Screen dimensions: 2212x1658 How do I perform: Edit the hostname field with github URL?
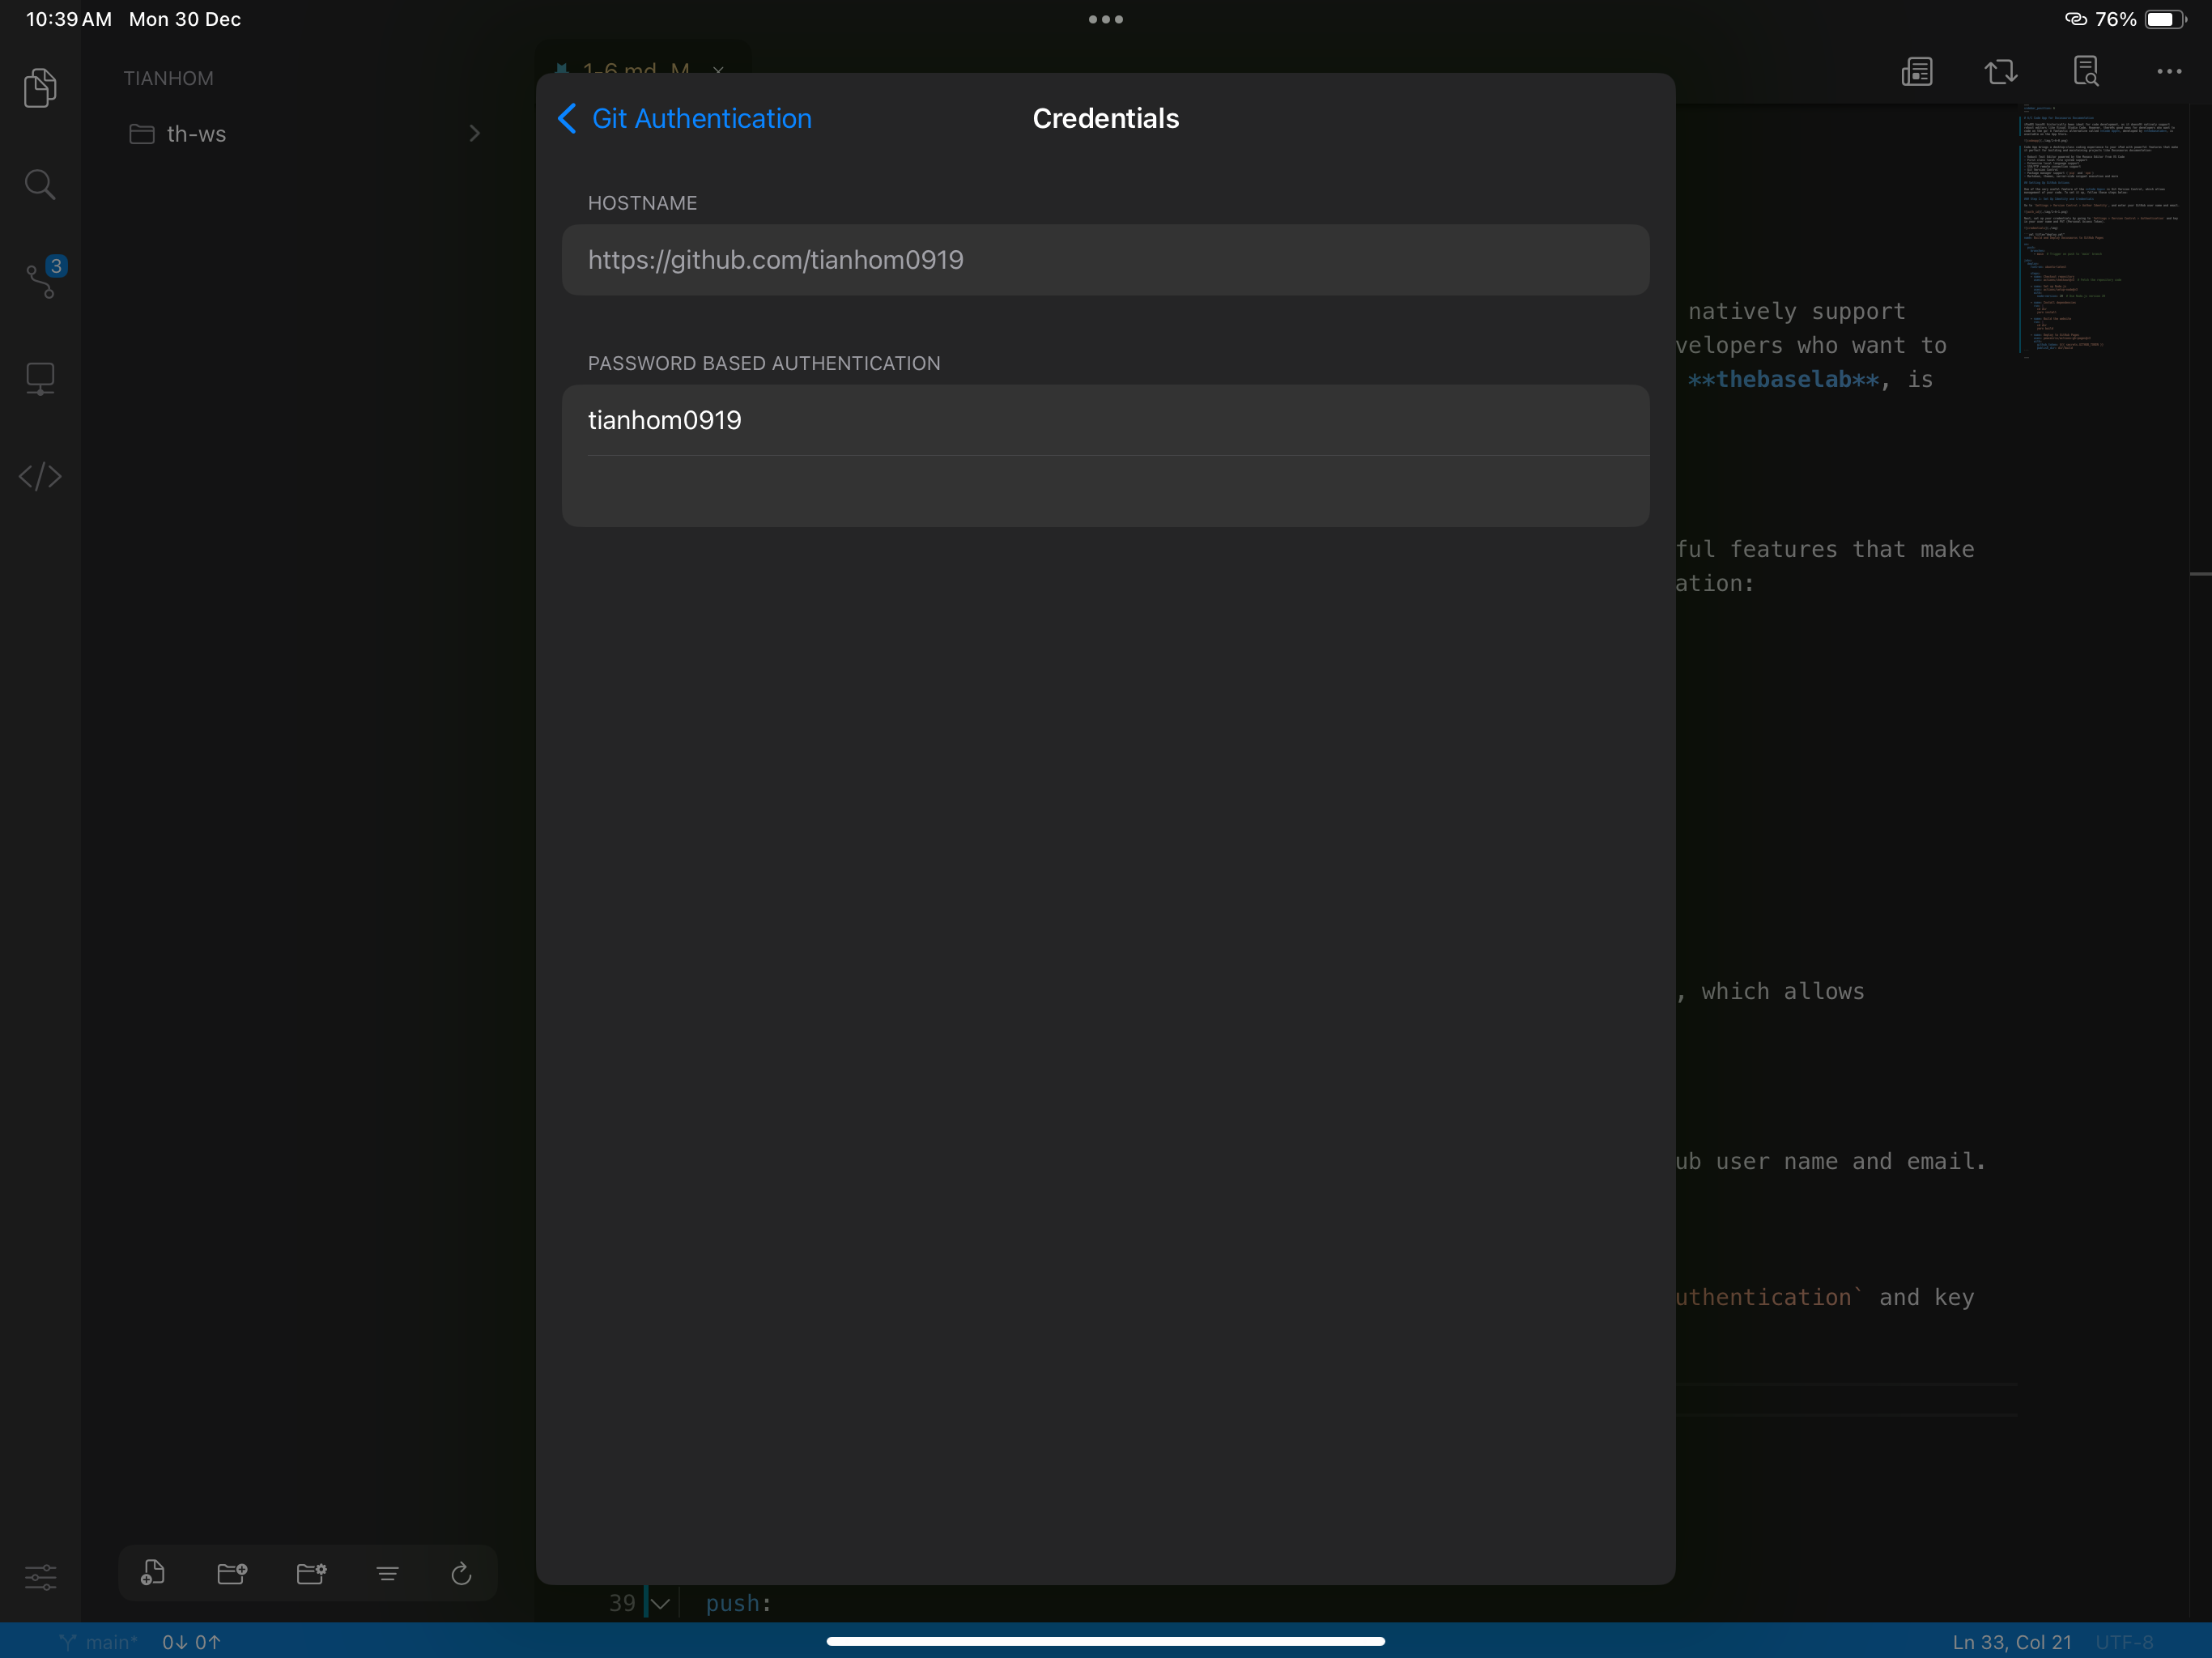click(x=1105, y=260)
